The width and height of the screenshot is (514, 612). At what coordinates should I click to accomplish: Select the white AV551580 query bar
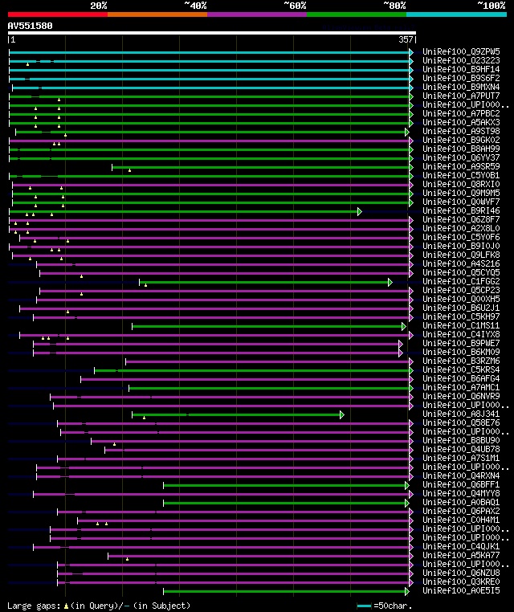[212, 33]
